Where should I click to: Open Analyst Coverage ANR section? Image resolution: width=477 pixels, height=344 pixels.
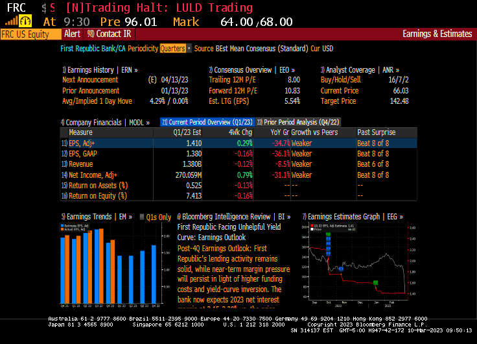pyautogui.click(x=360, y=70)
